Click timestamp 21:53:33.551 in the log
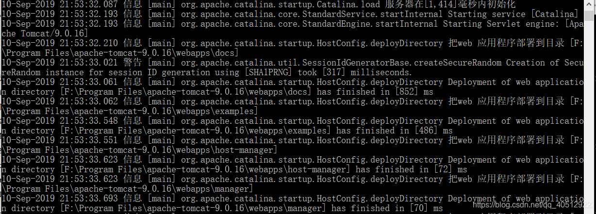596x214 pixels. click(89, 140)
